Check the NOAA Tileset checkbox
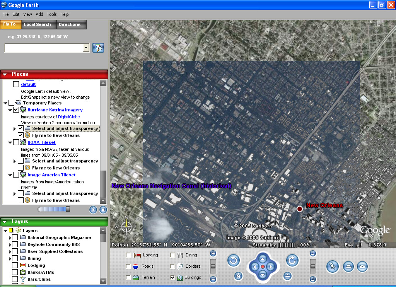 16,142
